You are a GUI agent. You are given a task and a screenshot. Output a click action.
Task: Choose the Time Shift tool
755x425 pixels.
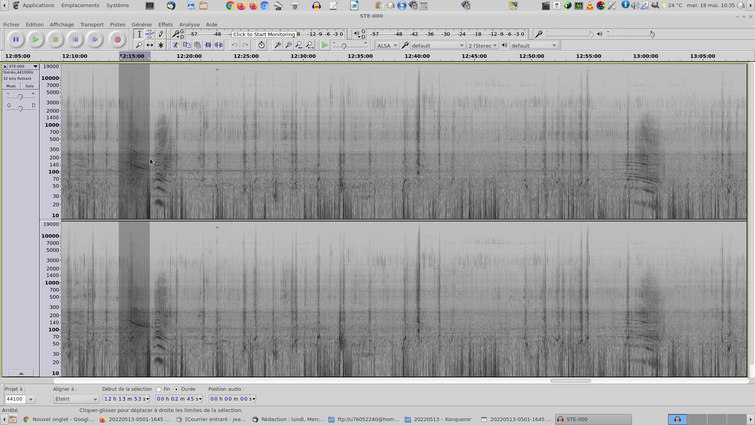(x=150, y=45)
